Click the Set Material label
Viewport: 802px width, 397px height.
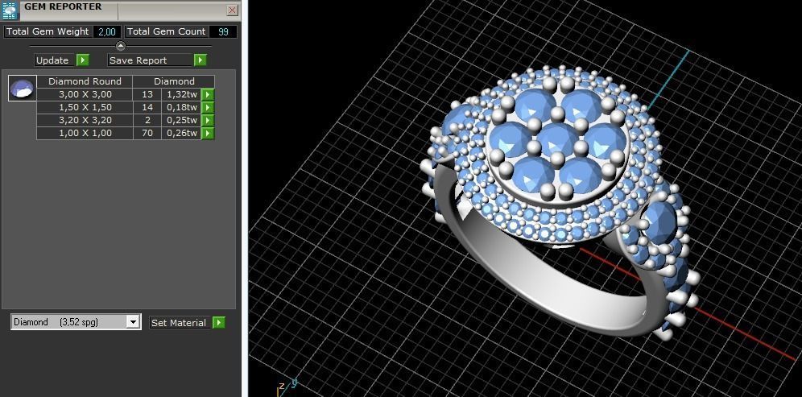click(x=179, y=323)
